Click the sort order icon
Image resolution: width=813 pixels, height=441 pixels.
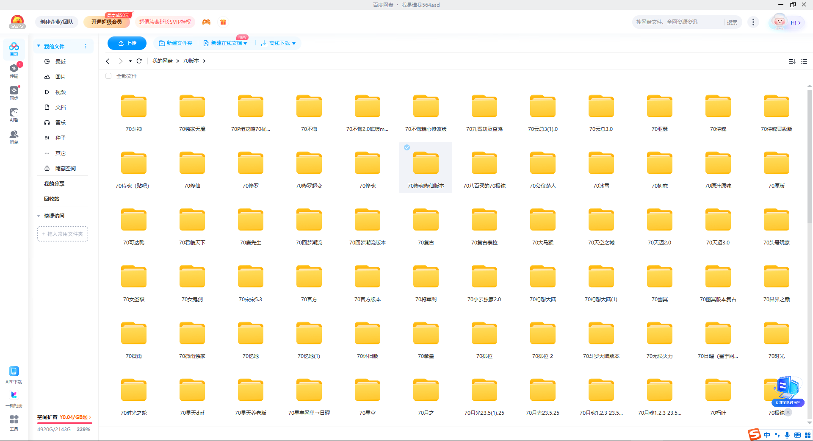[792, 61]
